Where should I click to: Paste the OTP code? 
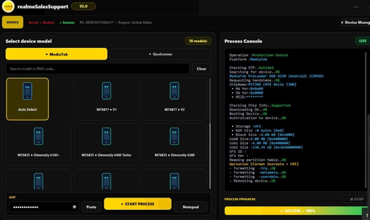click(x=91, y=207)
